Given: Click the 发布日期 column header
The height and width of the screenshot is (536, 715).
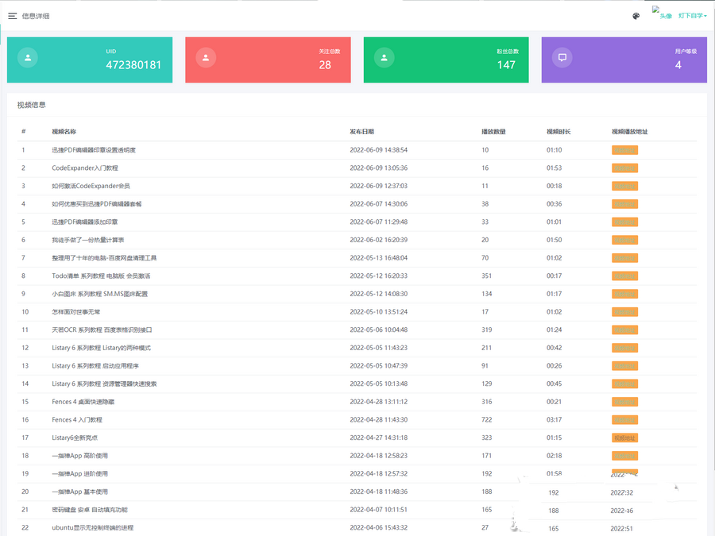Looking at the screenshot, I should [361, 131].
